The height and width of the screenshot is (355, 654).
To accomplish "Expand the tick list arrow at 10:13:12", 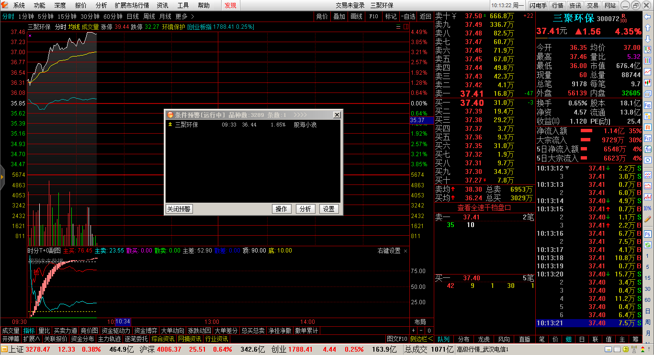I will tap(567, 168).
